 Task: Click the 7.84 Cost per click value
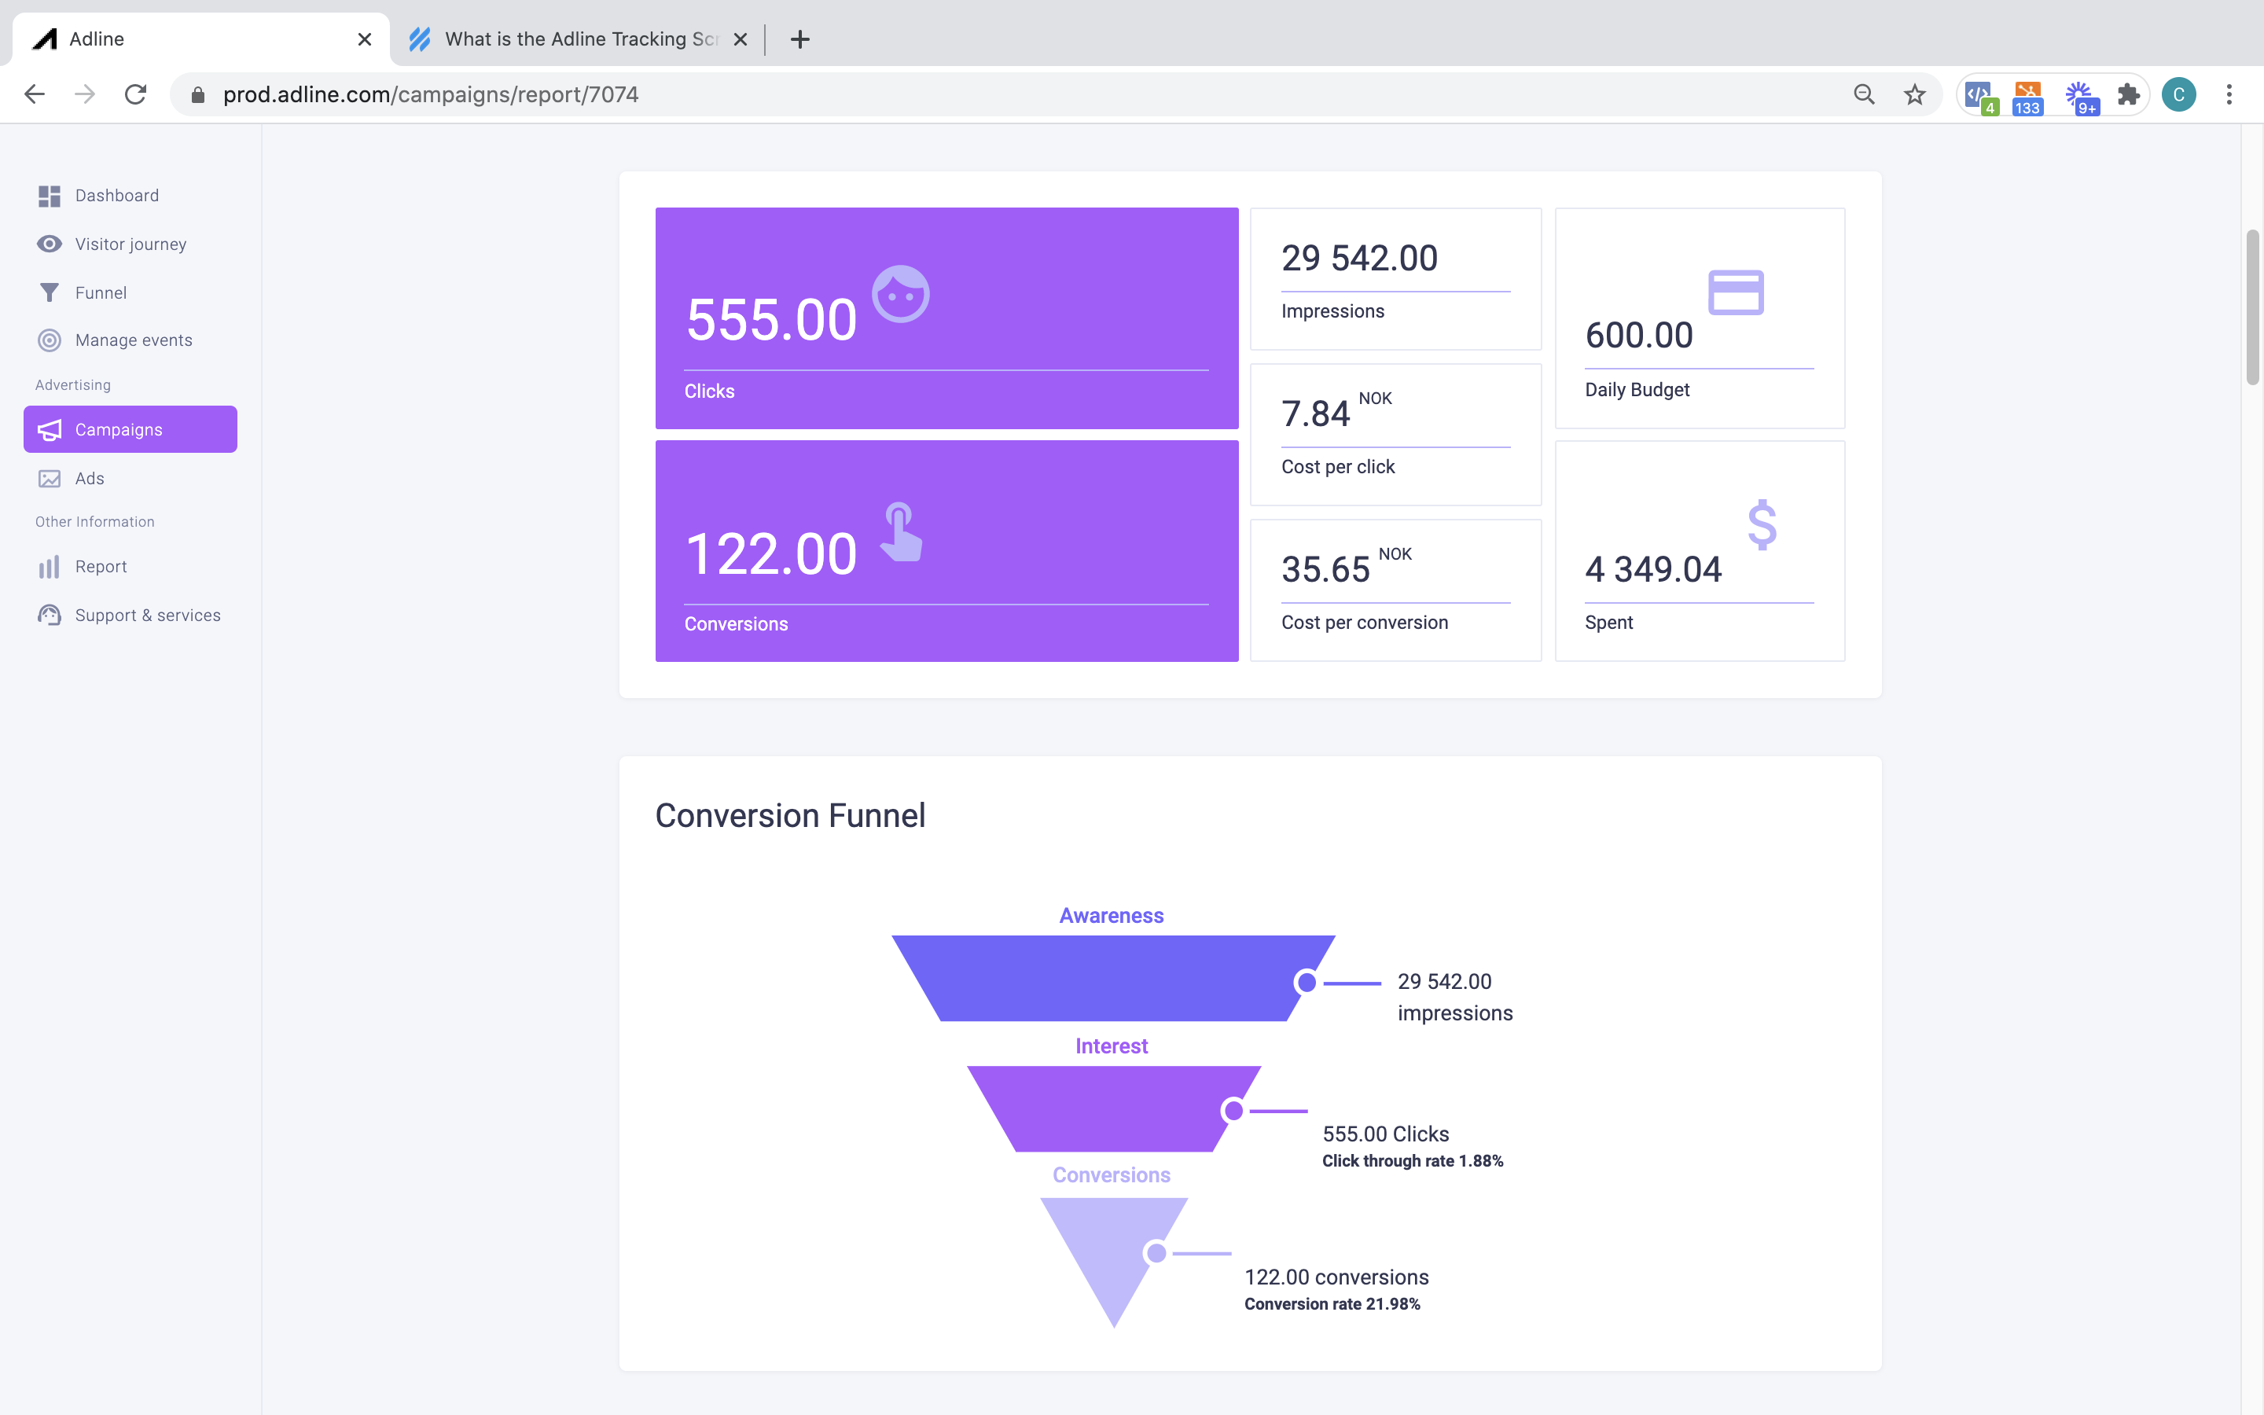(1315, 413)
